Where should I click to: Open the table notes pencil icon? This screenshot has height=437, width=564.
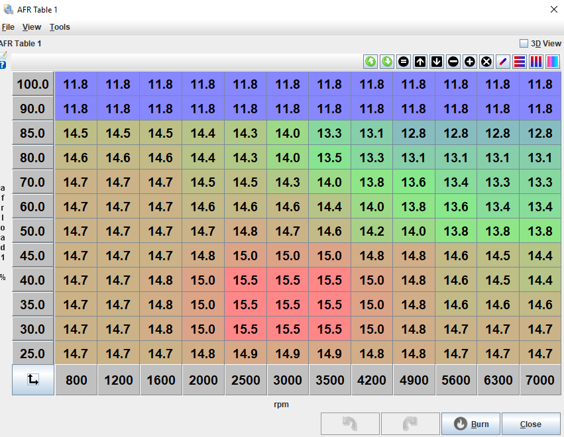click(x=3, y=56)
